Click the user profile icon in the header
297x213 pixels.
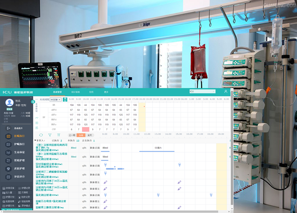coord(226,91)
